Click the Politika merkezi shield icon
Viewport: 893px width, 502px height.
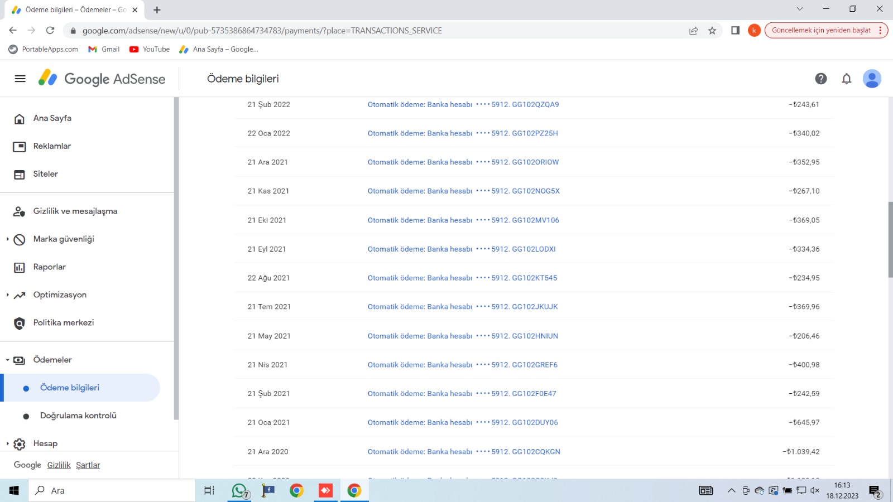click(20, 324)
